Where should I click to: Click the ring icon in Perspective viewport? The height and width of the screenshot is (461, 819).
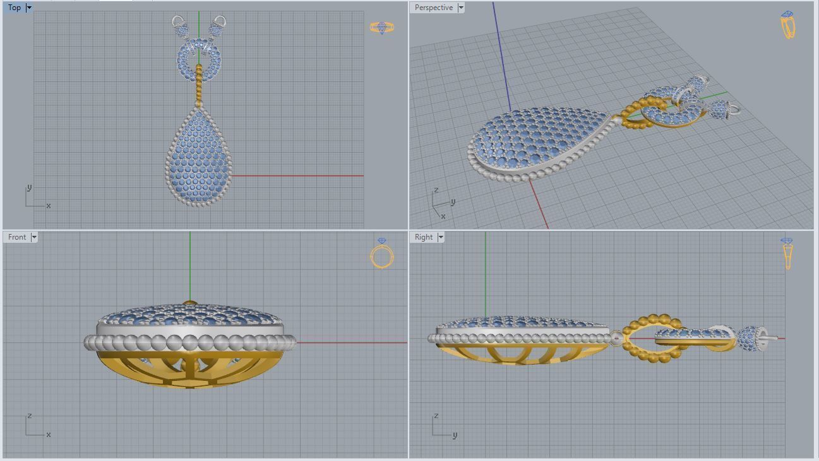tap(788, 25)
